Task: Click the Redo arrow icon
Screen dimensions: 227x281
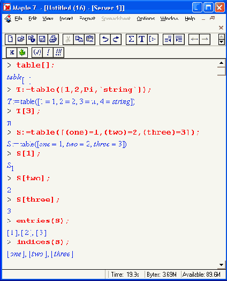Action: (116, 39)
